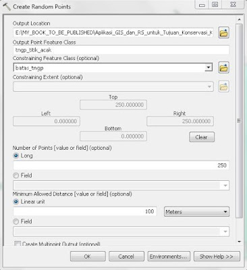Open the Constraining Extent dropdown
This screenshot has width=247, height=270.
(x=209, y=86)
